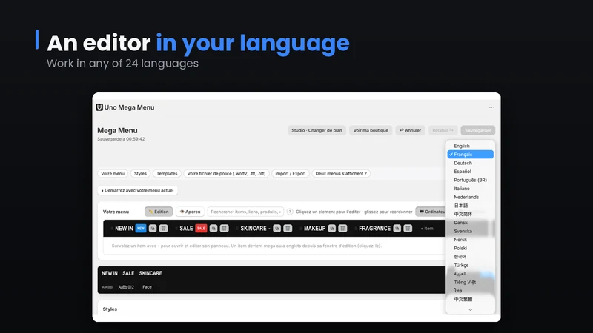Select the SKINCARE item in editor bar
The width and height of the screenshot is (593, 333).
coord(254,229)
